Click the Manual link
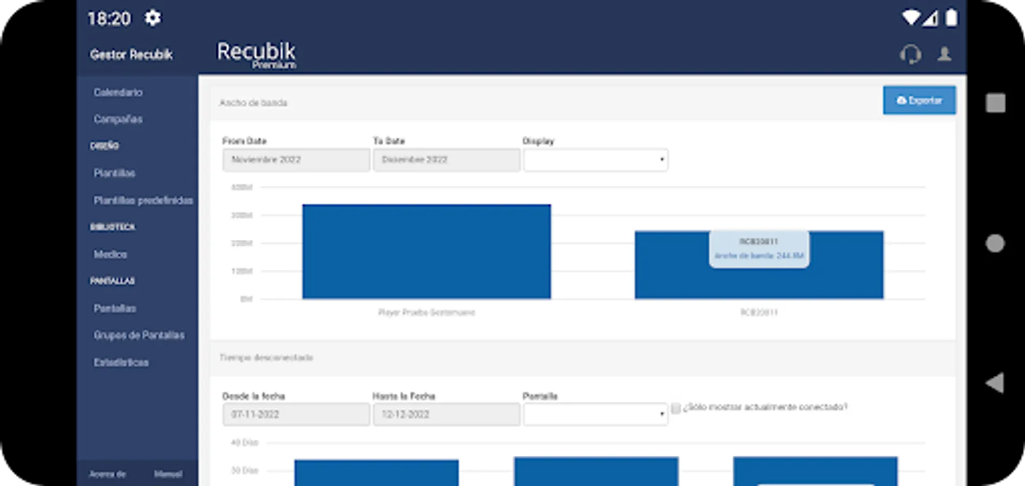1025x486 pixels. click(x=168, y=474)
